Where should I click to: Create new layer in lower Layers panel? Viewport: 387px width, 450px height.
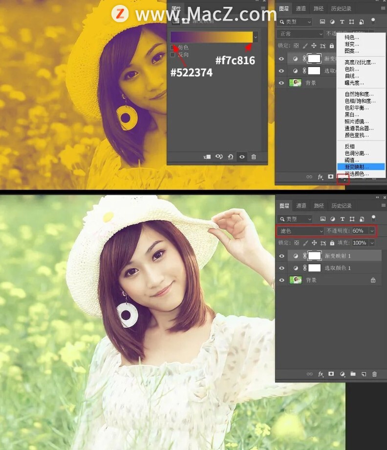pos(364,374)
